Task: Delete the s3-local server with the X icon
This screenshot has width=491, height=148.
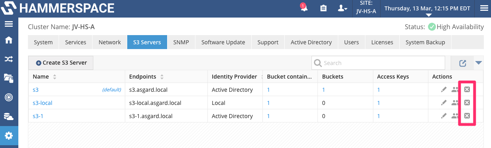Action: coord(467,103)
